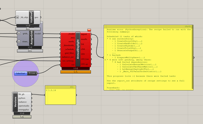The image size is (203, 124).
Task: Click the run_settings_ input on AnnualDaylight
Action: 68,61
